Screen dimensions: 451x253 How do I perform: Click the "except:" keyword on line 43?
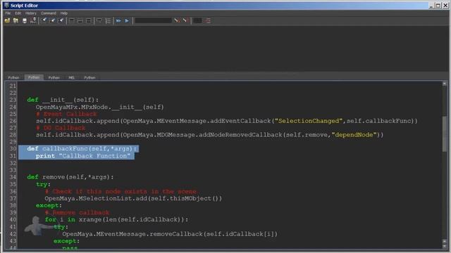(x=66, y=241)
